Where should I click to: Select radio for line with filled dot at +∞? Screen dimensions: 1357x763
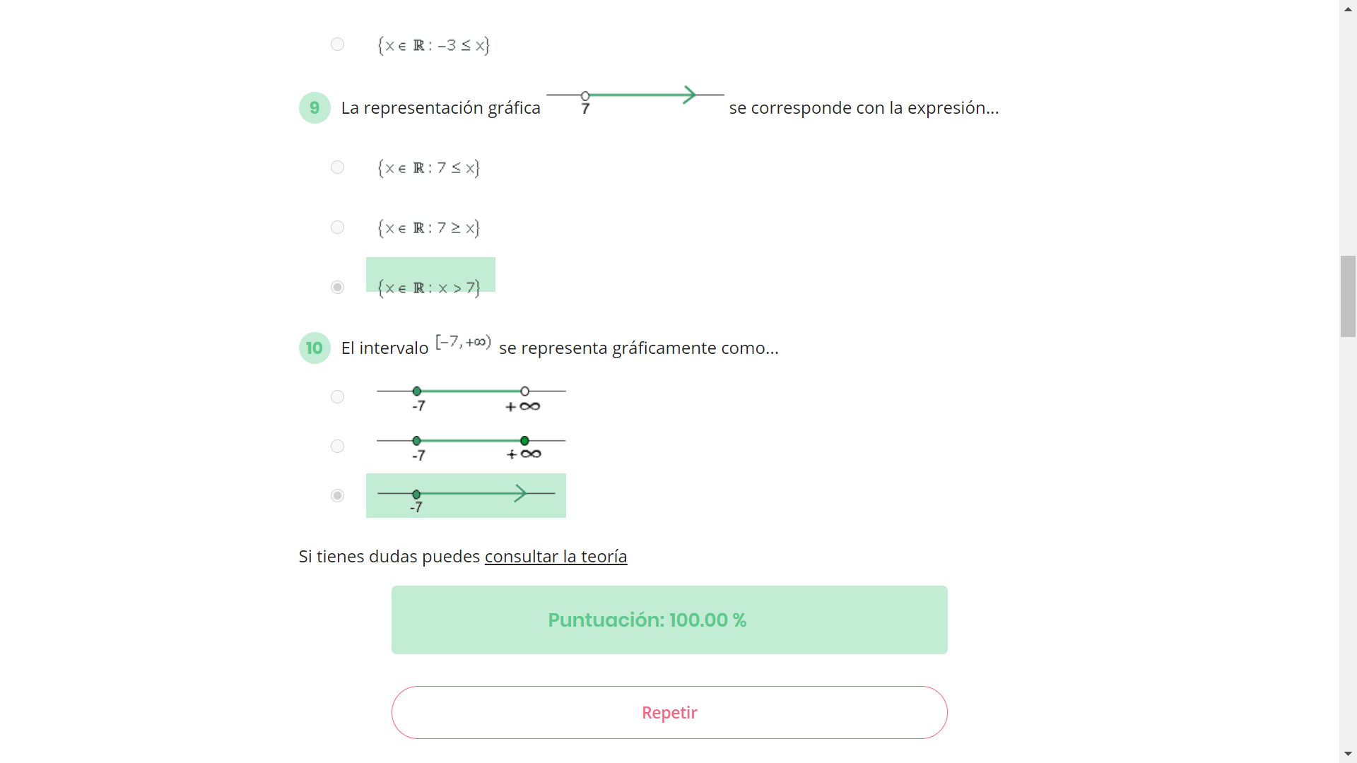pos(338,446)
